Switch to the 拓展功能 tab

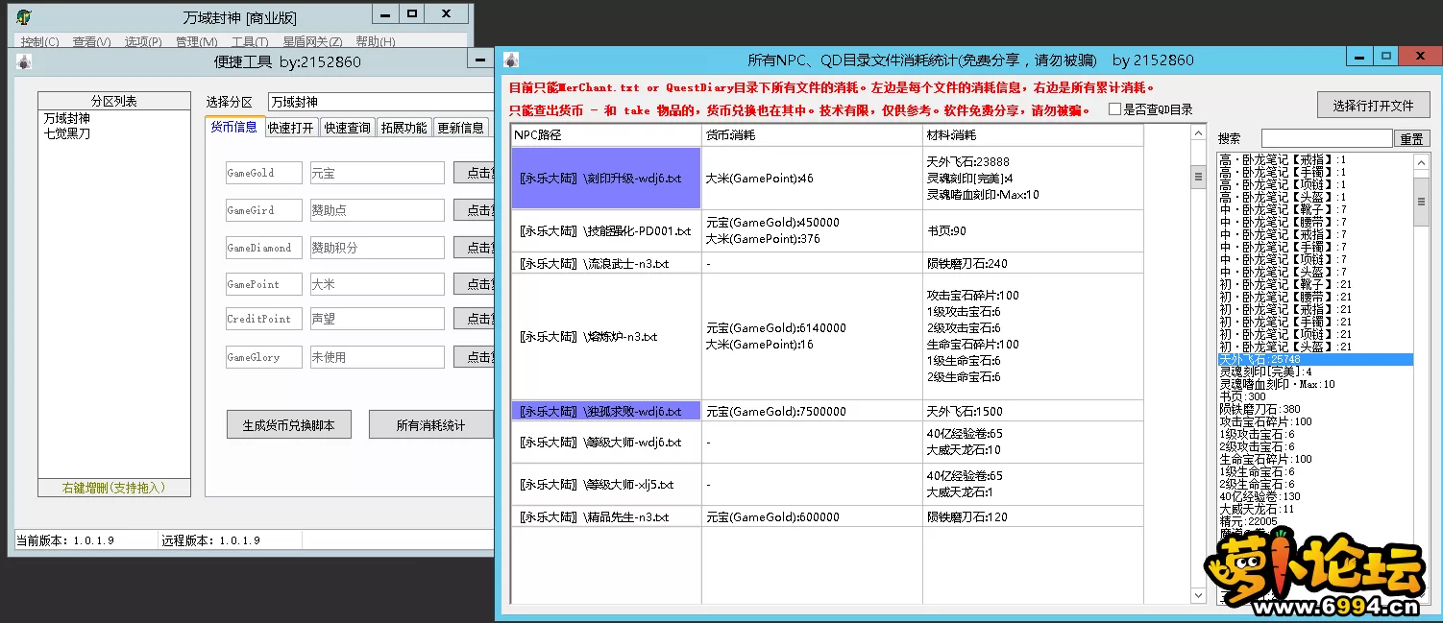click(x=404, y=128)
